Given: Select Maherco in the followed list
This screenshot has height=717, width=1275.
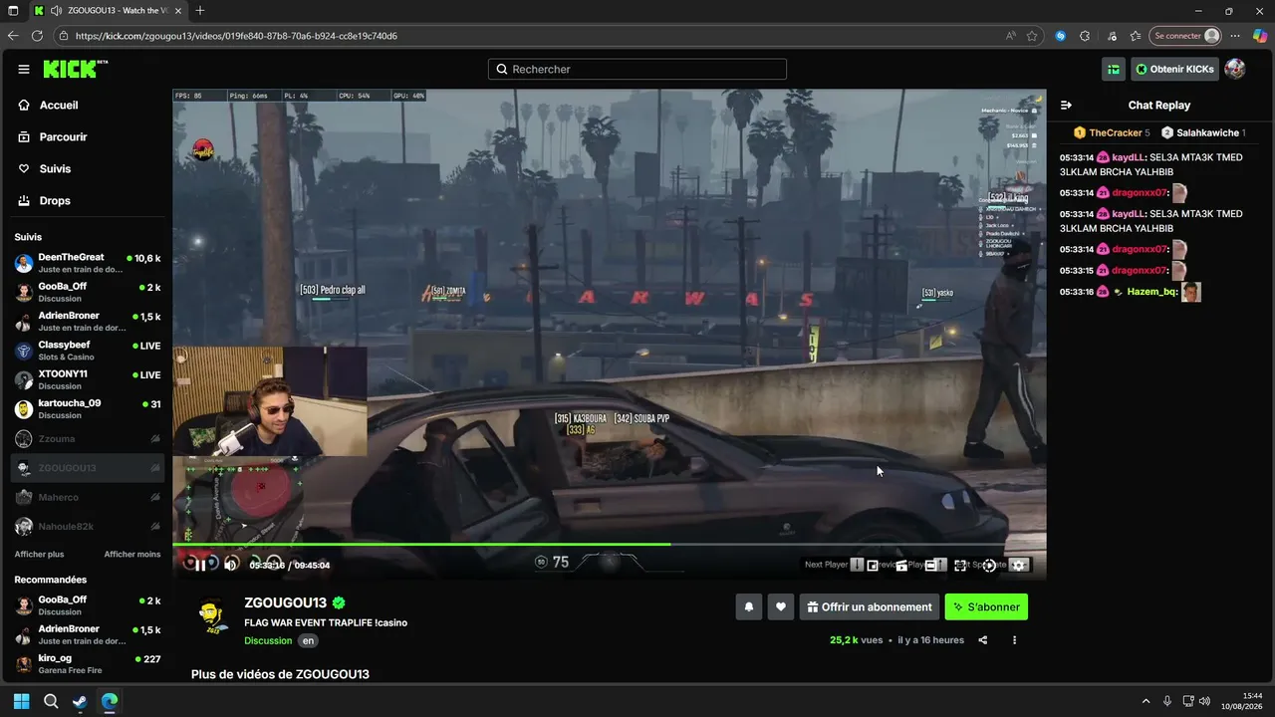Looking at the screenshot, I should point(88,497).
